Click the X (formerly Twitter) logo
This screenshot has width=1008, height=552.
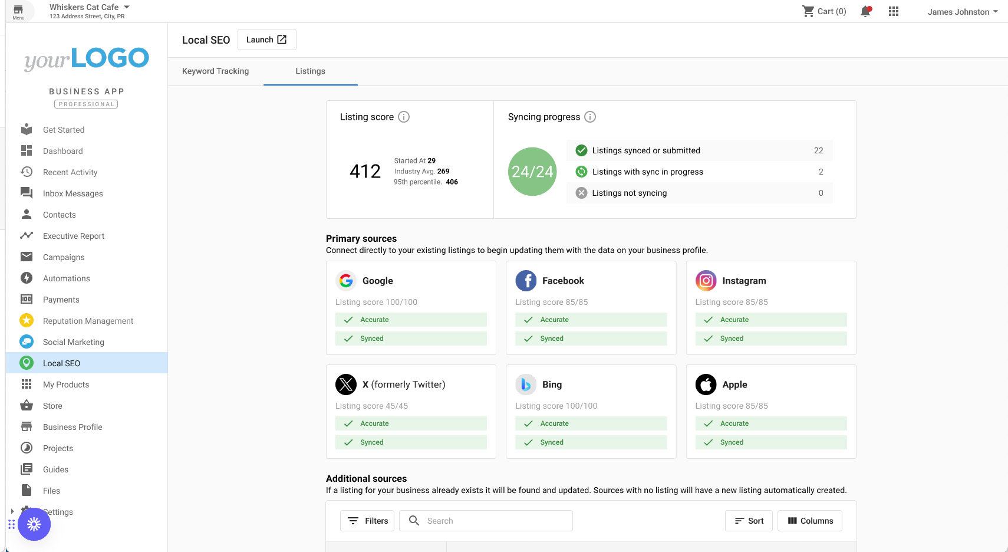[x=346, y=385]
